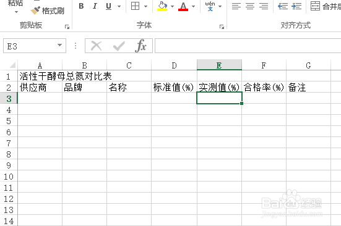This screenshot has height=226, width=341.
Task: Select row 12 header
Action: [x=9, y=198]
